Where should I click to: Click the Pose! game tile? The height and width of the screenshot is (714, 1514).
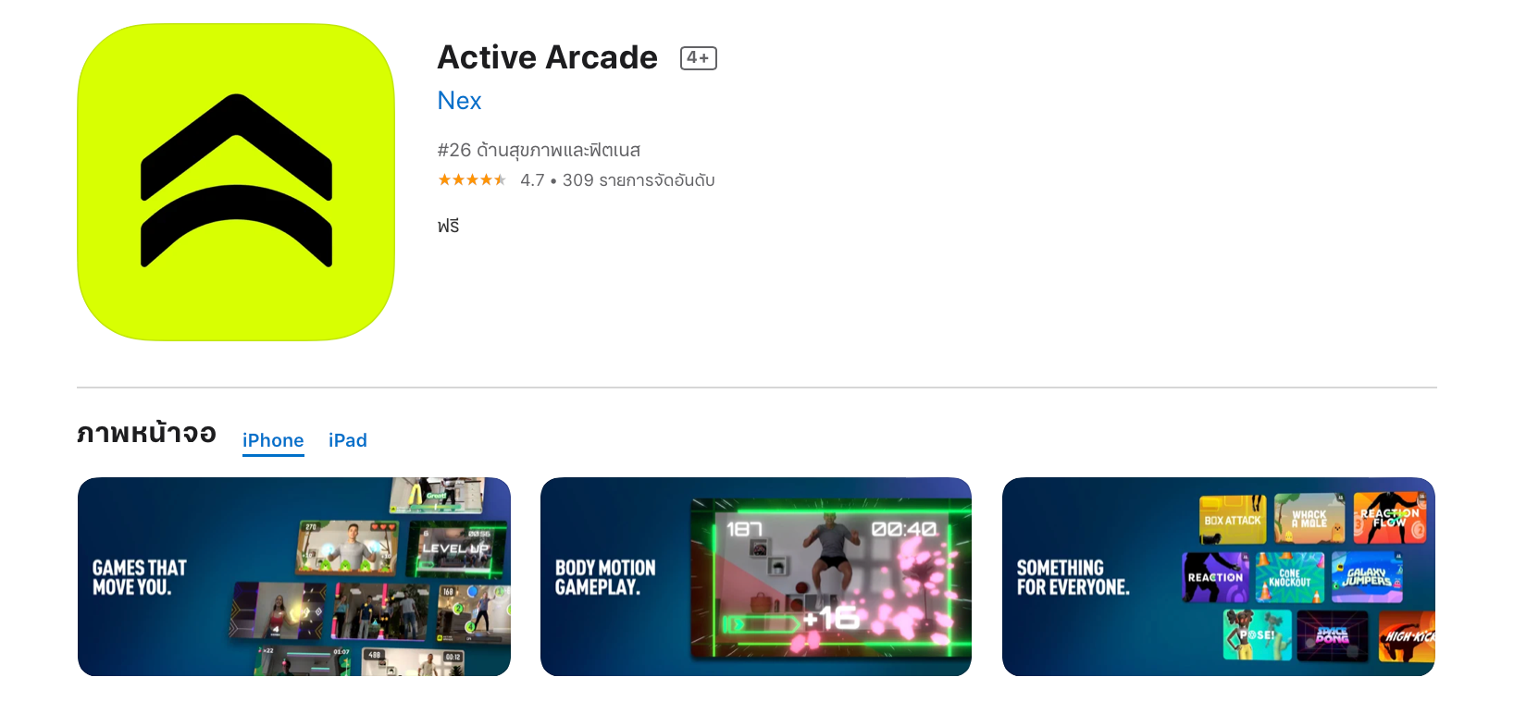click(x=1257, y=634)
